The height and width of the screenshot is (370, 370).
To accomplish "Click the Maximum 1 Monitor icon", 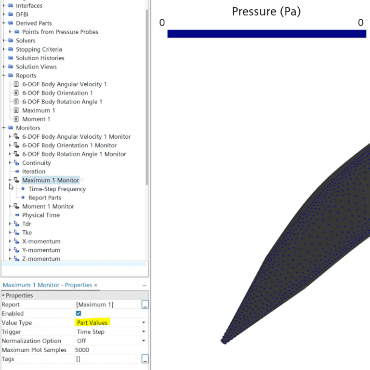I will [16, 180].
